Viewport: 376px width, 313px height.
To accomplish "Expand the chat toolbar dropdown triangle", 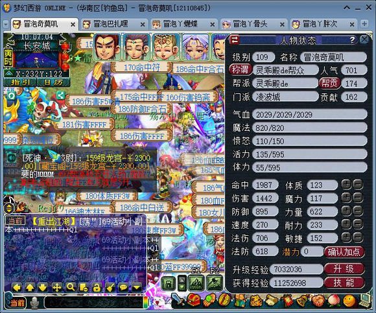I will point(137,287).
